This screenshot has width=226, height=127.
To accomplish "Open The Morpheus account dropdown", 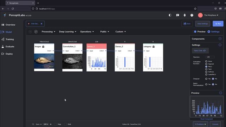I will tap(211, 15).
